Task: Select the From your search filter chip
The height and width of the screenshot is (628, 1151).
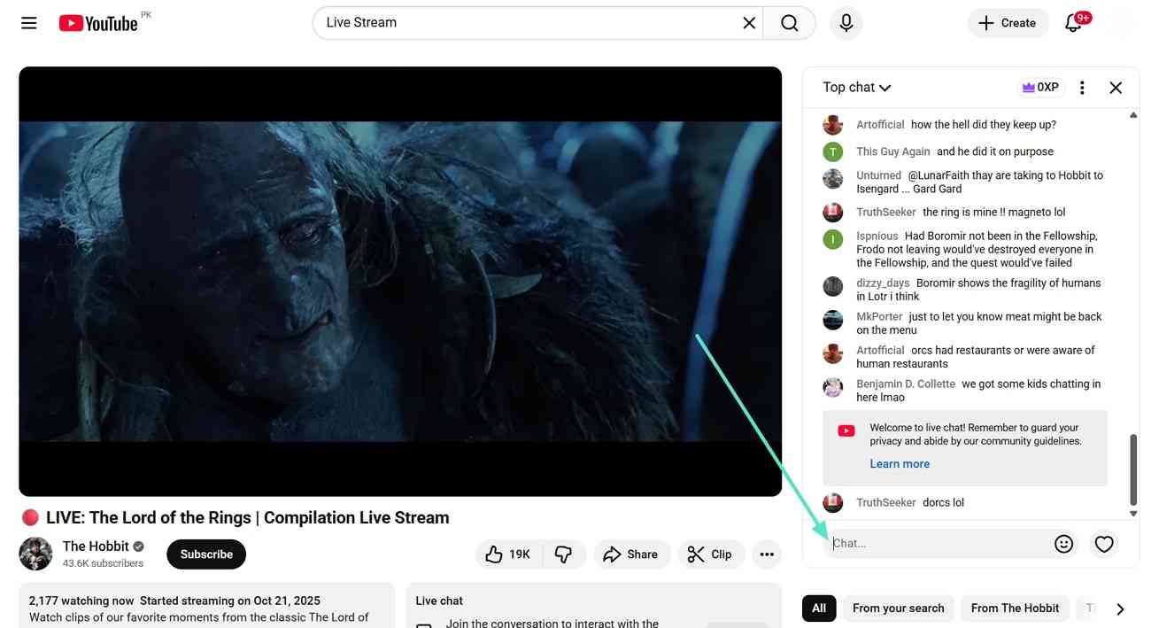Action: click(x=898, y=609)
